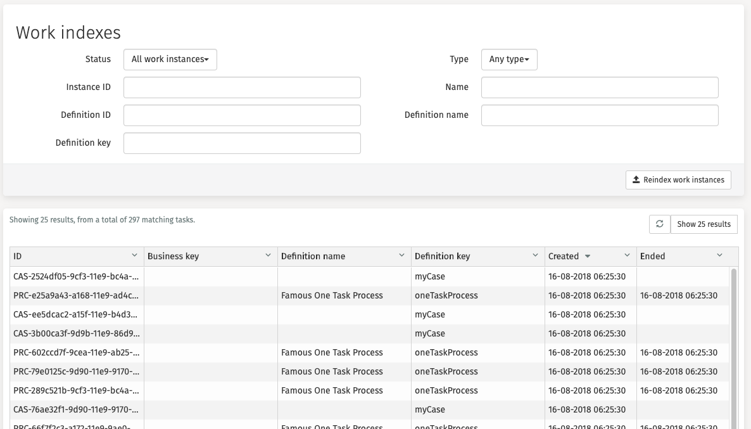This screenshot has height=429, width=751.
Task: Click the Definition name input field
Action: pyautogui.click(x=600, y=115)
